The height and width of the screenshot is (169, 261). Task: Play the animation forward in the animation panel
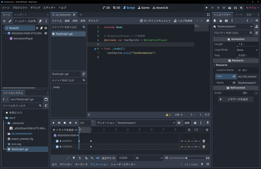pos(76,123)
